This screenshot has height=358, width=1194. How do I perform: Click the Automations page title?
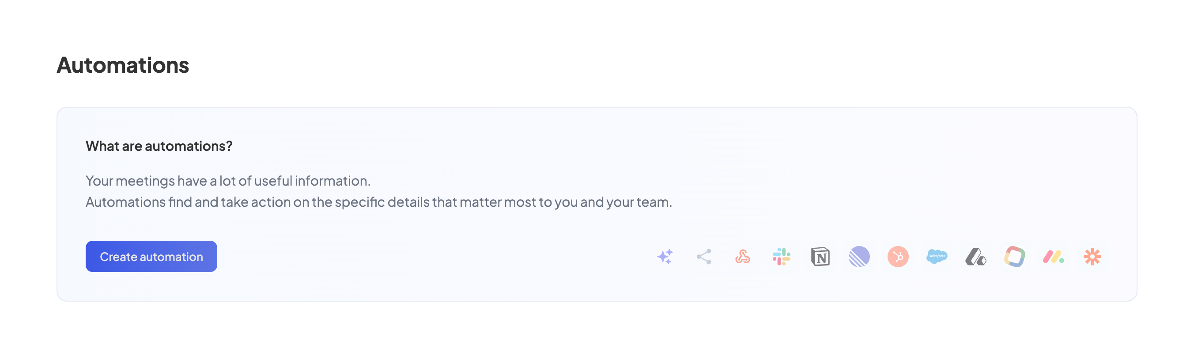click(x=123, y=65)
